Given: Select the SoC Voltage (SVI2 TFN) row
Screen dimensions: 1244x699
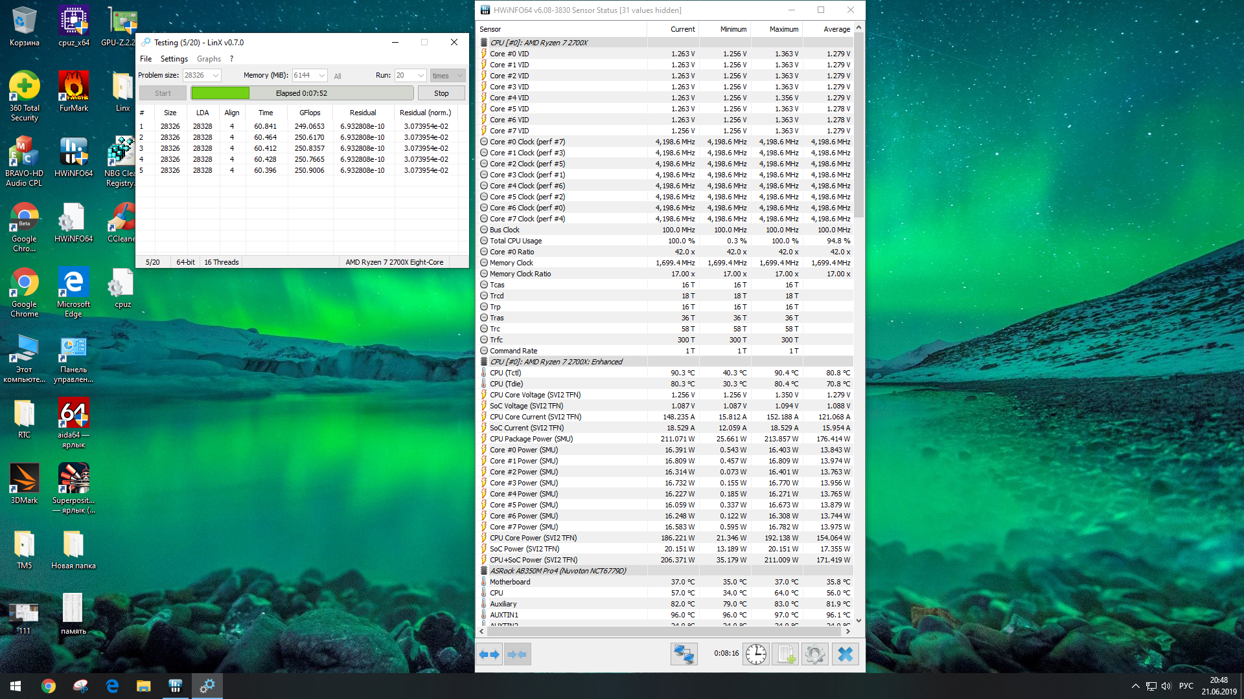Looking at the screenshot, I should [x=665, y=406].
